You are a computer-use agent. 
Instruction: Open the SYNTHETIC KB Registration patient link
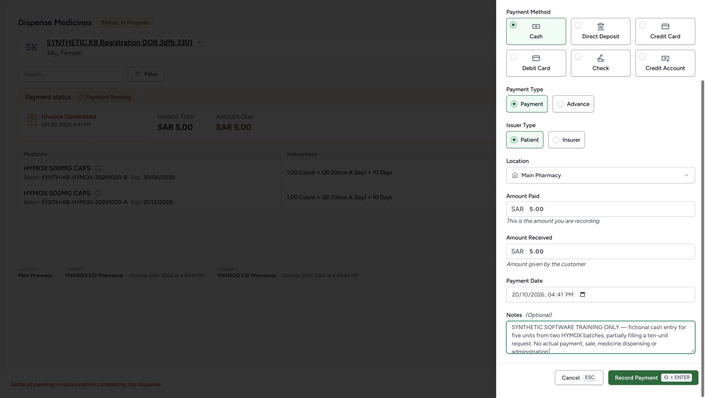120,42
